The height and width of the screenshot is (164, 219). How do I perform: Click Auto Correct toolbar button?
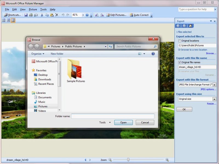click(139, 15)
